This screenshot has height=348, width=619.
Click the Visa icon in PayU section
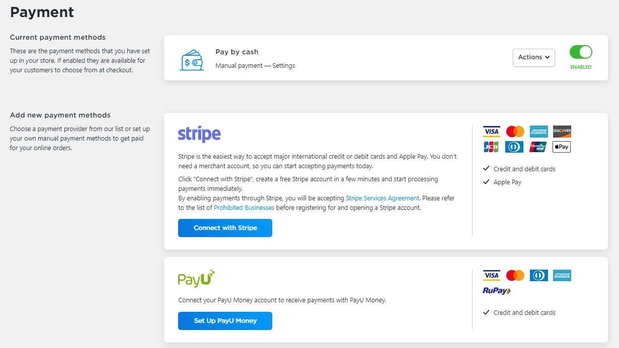[491, 275]
